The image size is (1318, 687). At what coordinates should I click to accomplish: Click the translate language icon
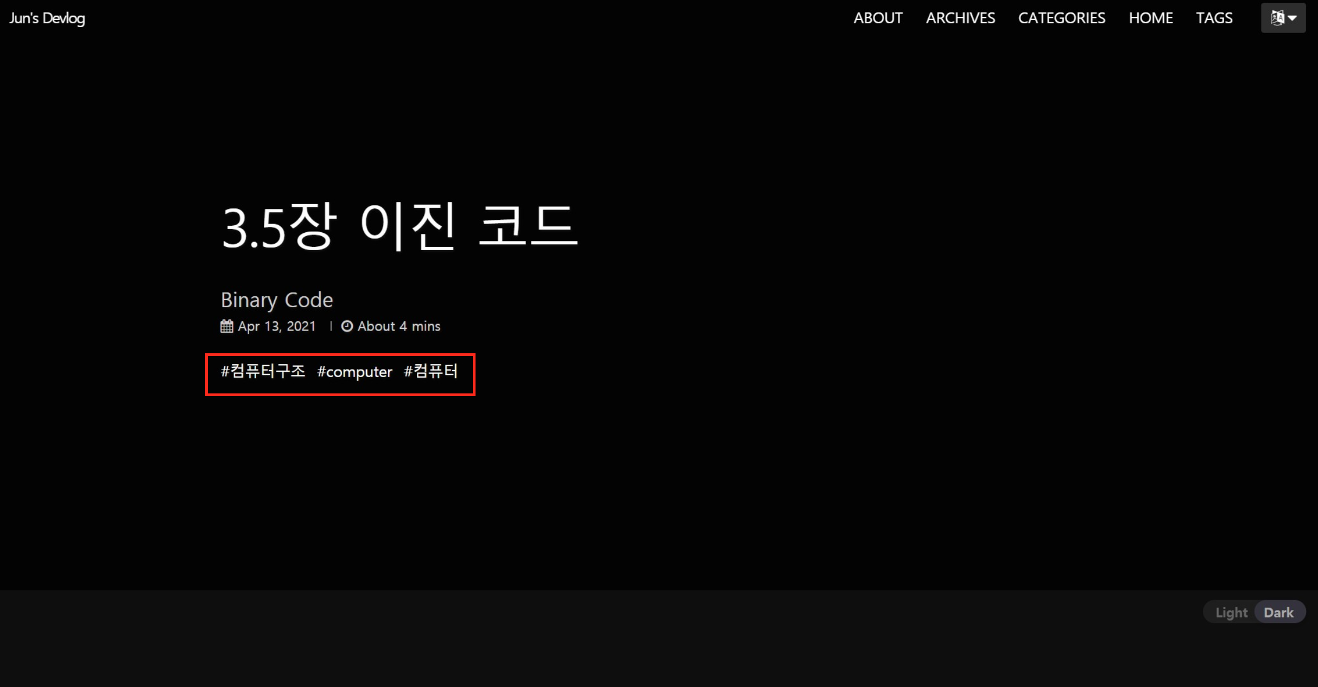tap(1277, 18)
